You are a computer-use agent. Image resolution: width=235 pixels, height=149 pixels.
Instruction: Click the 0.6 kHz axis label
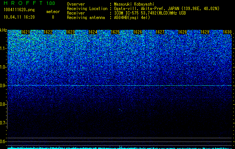click(3, 142)
